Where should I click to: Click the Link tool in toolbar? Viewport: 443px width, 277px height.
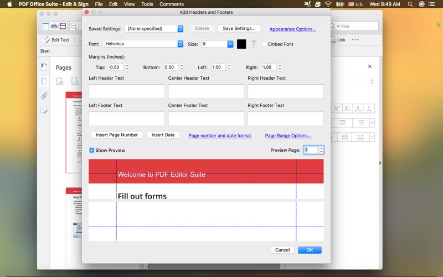338,40
